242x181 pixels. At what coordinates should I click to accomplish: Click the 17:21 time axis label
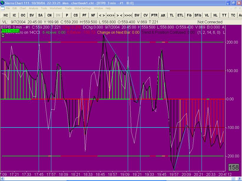pyautogui.click(x=14, y=175)
